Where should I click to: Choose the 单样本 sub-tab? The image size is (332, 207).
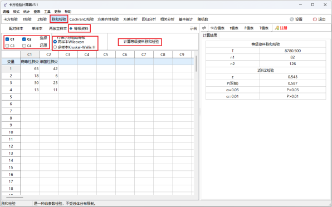point(37,28)
